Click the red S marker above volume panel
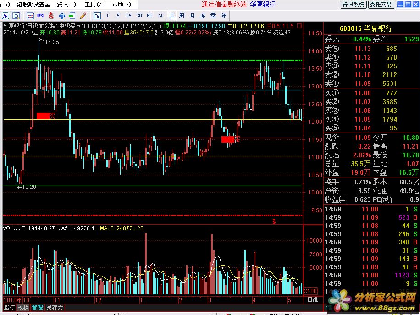The image size is (420, 315). 274,221
